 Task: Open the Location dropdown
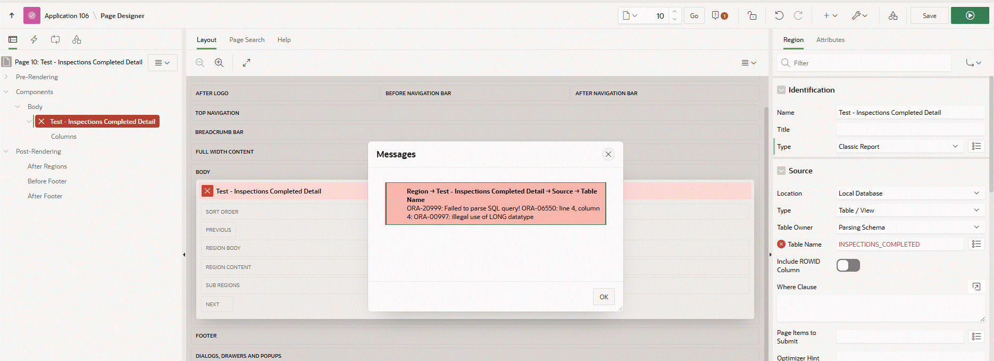coord(909,194)
